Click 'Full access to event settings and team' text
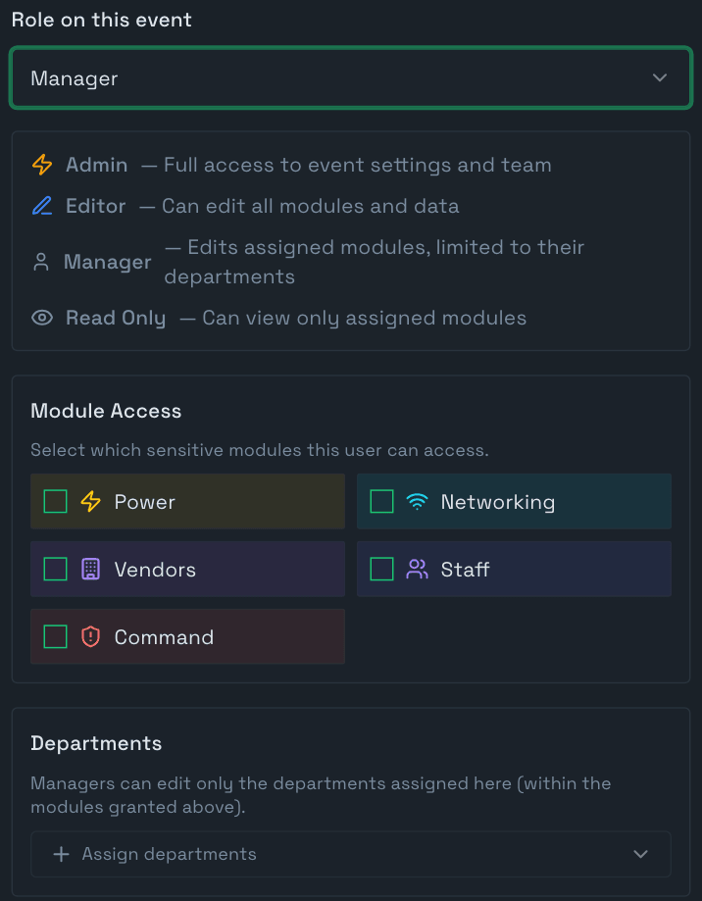The image size is (702, 901). pyautogui.click(x=357, y=165)
